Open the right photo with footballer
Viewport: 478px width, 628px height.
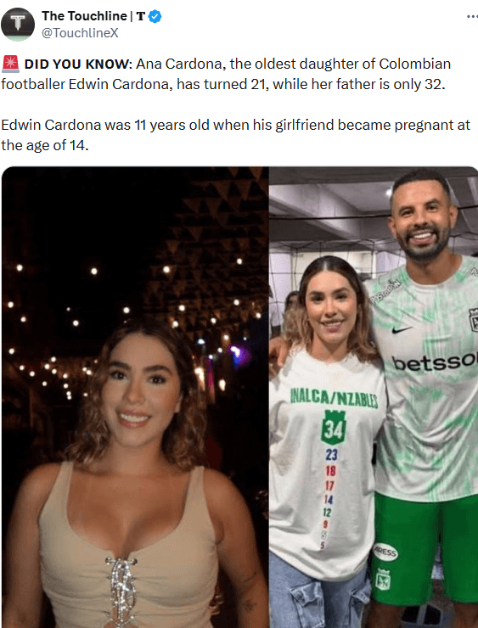(x=374, y=397)
